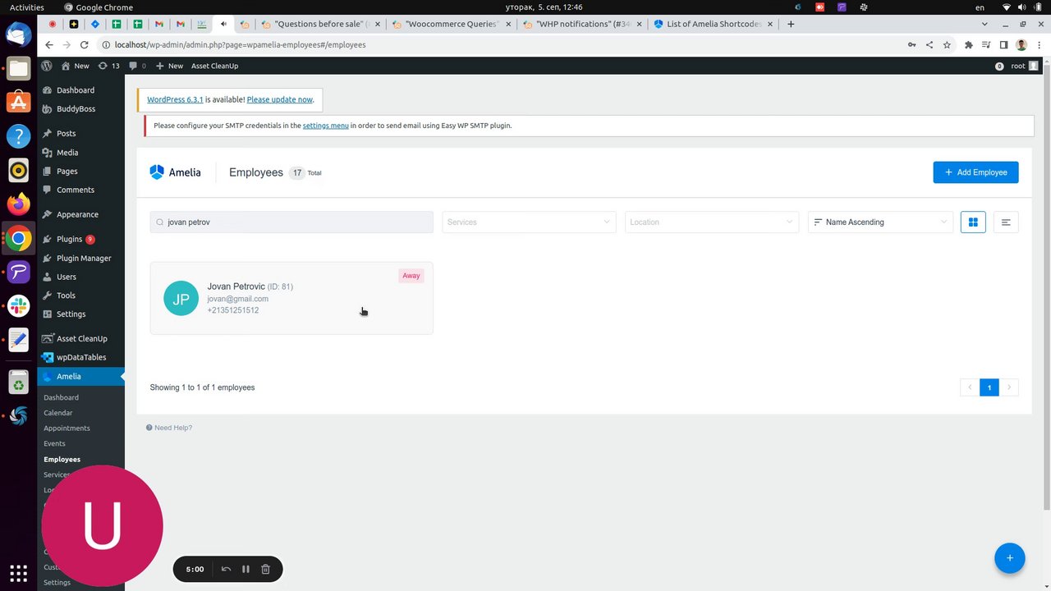The image size is (1051, 591).
Task: Open Media in the sidebar
Action: [67, 153]
